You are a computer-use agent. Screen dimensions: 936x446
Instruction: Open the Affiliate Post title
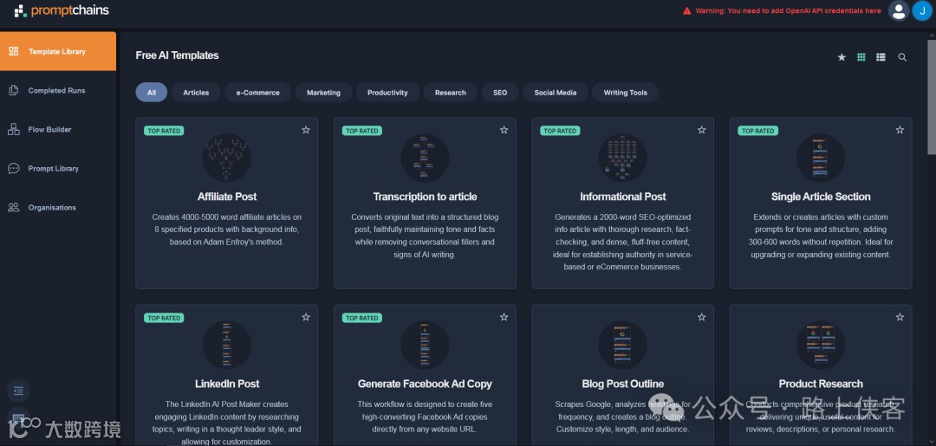coord(227,197)
